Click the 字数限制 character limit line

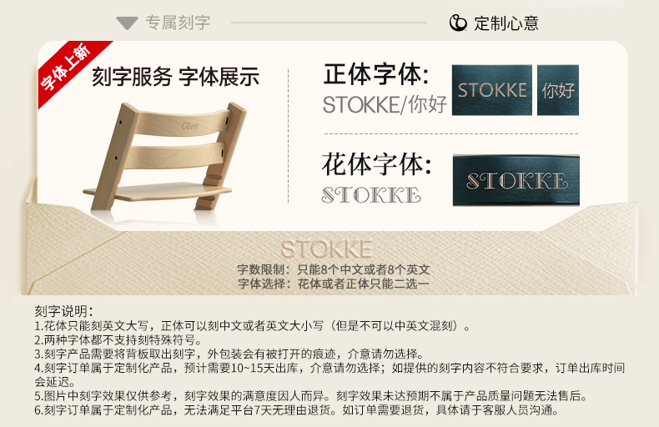click(x=334, y=269)
